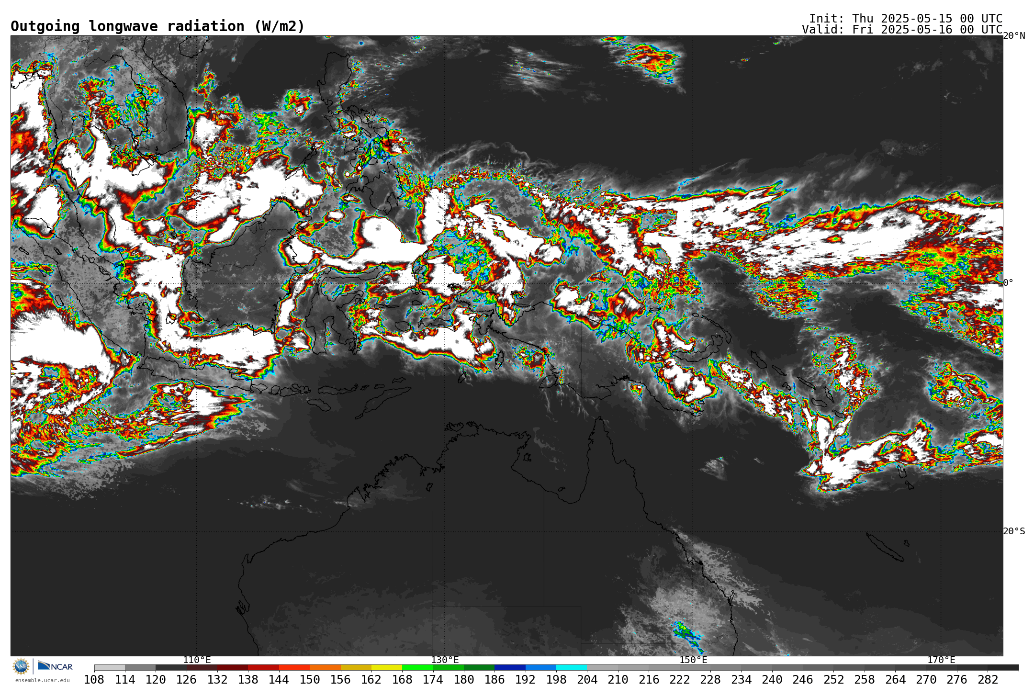Click the 'Valid: Fri 2025-05-16 00 UTC' text

click(902, 30)
